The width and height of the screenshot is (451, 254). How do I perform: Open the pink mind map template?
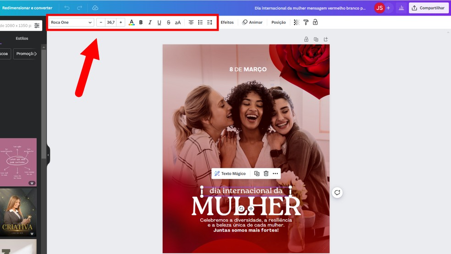point(18,162)
